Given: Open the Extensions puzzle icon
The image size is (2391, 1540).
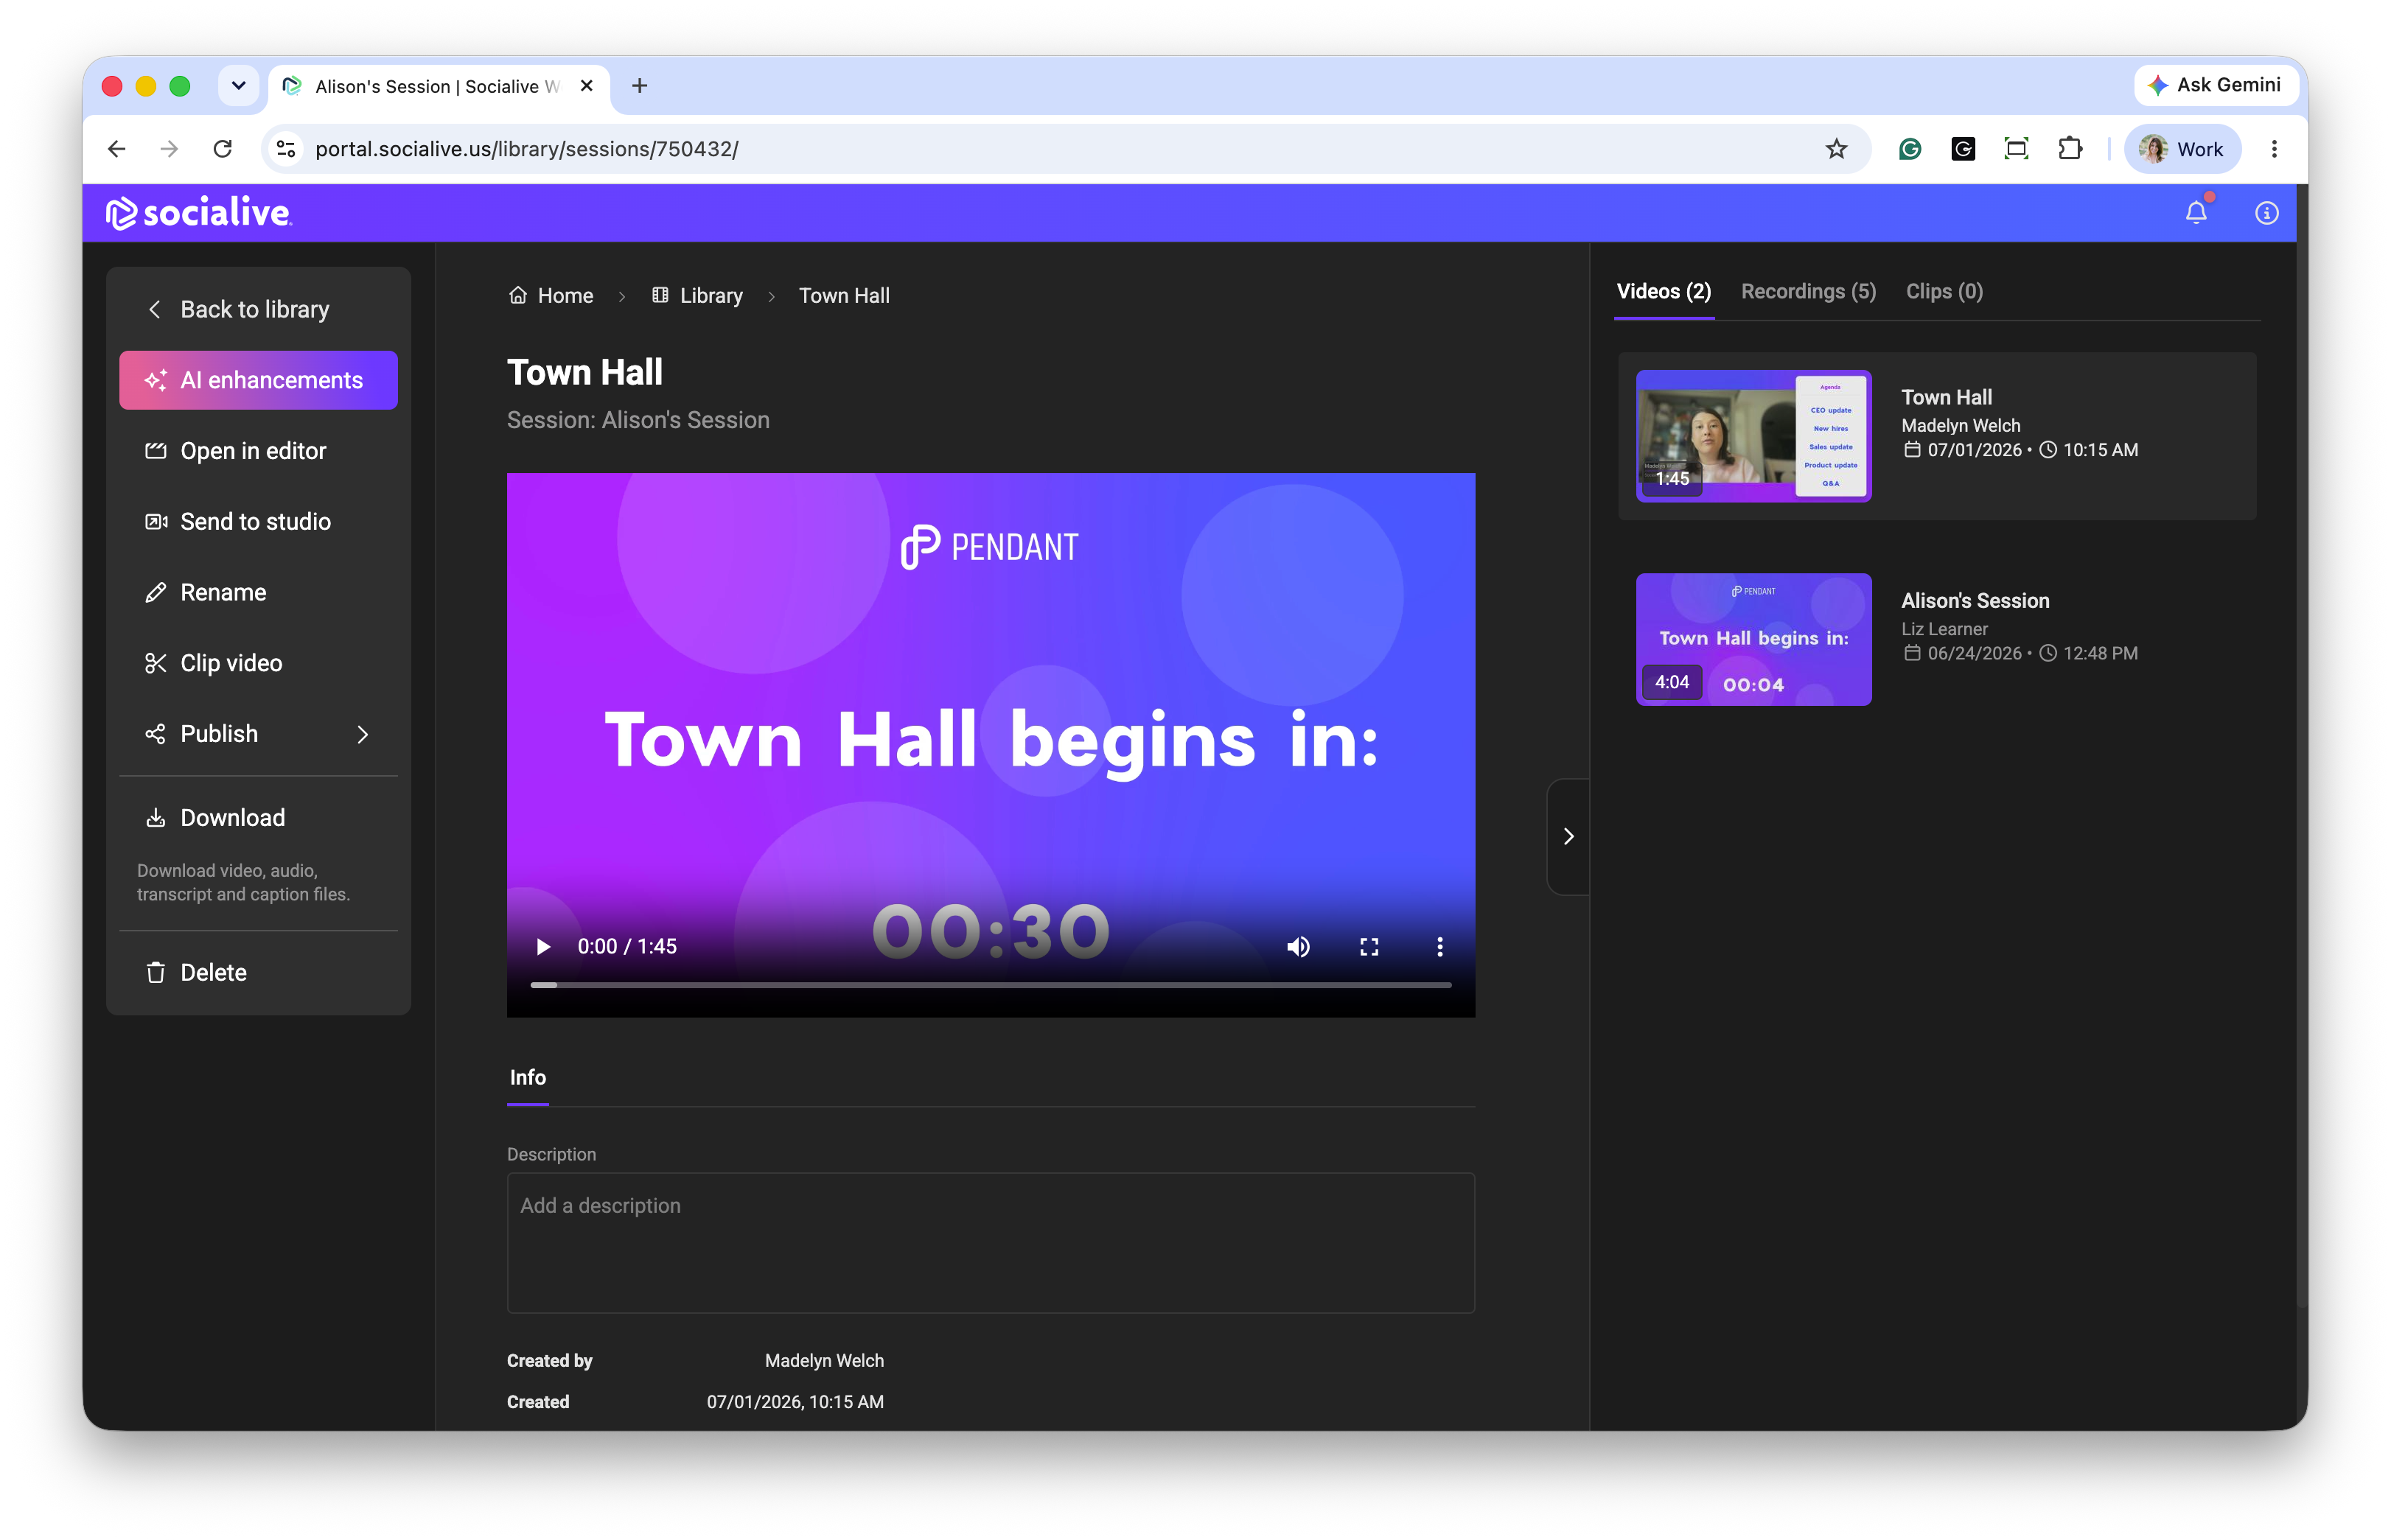Looking at the screenshot, I should (2070, 149).
